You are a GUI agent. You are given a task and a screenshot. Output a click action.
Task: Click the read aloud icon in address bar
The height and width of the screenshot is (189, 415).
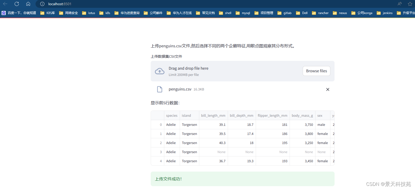(x=400, y=4)
